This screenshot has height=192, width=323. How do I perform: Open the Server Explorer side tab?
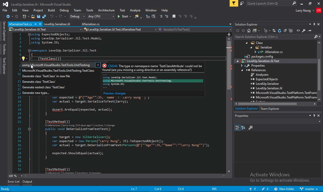pyautogui.click(x=4, y=31)
